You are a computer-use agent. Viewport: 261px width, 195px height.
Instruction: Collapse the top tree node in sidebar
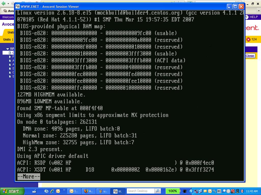[x=8, y=49]
